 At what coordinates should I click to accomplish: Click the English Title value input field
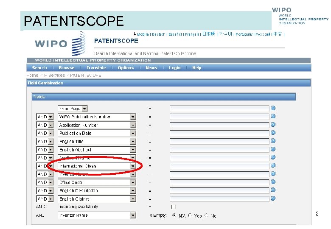219,142
